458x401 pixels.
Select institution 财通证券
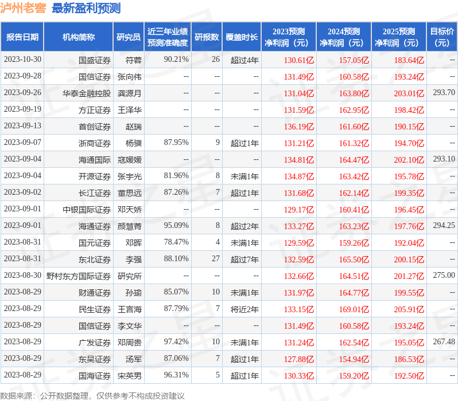[95, 293]
